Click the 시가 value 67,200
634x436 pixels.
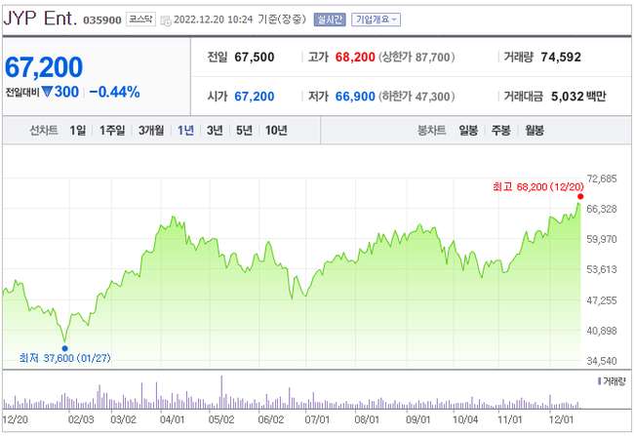255,97
